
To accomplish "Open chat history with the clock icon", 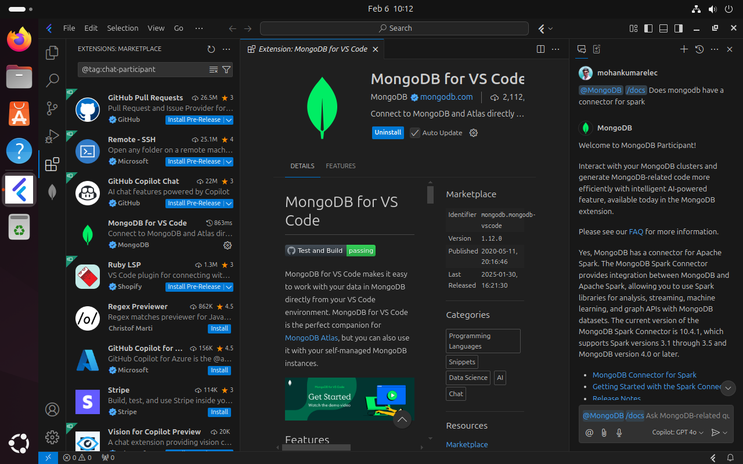I will click(x=699, y=49).
